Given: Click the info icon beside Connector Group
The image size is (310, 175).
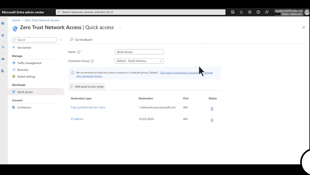Looking at the screenshot, I should pos(92,61).
